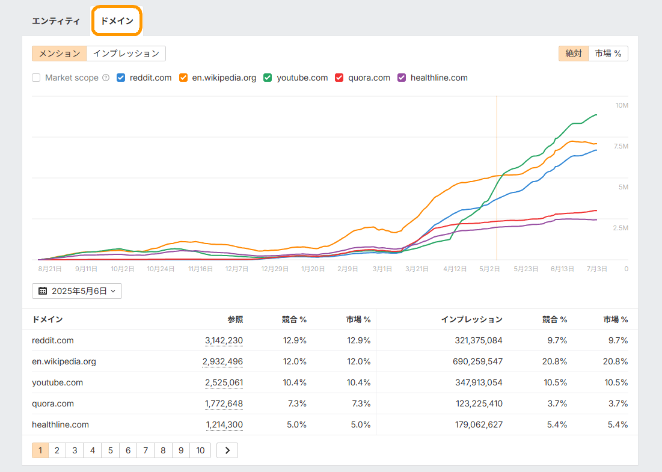Open reddit.com reference count 3,142,230
662x472 pixels.
coord(224,340)
